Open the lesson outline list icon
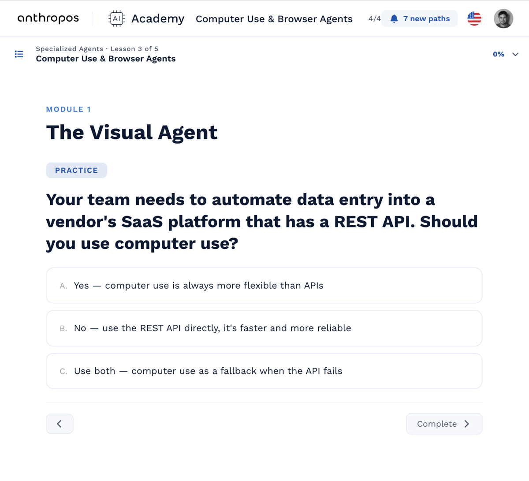Screen dimensions: 529x481 pos(19,54)
